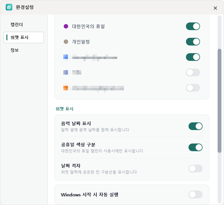Click the 대한민국의 휴일 label
The image size is (224, 205).
(x=88, y=27)
